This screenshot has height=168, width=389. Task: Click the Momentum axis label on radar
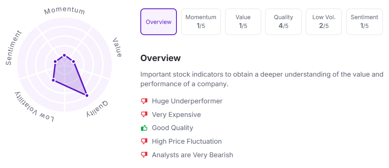(65, 10)
